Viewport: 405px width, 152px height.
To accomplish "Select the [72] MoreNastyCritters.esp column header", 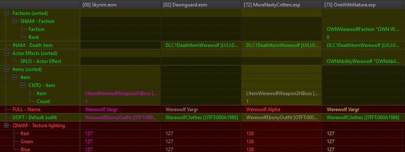I will click(x=282, y=5).
